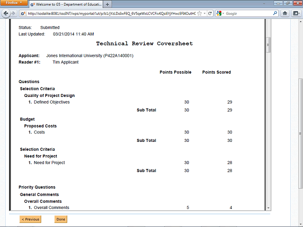303x227 pixels.
Task: Reload the page with the refresh icon
Action: coord(210,13)
